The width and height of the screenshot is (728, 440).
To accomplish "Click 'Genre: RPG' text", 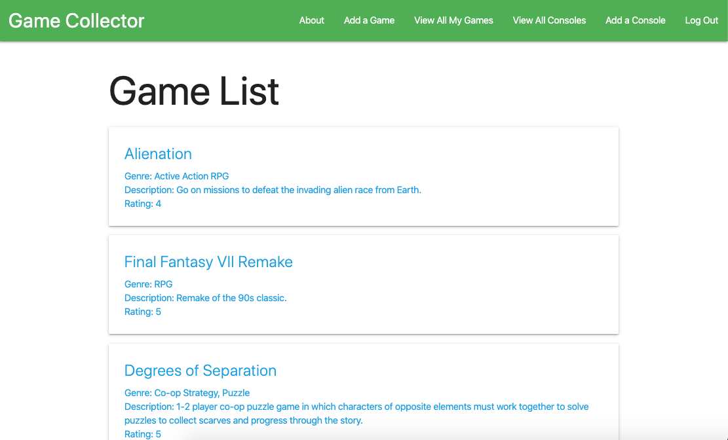I will point(148,284).
